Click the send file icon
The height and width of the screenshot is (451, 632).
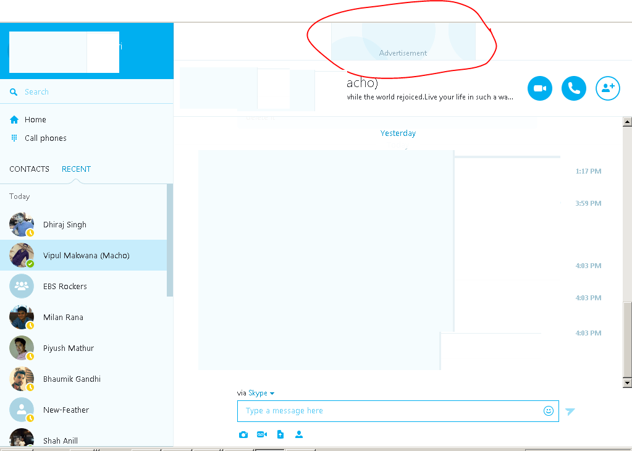pos(280,434)
